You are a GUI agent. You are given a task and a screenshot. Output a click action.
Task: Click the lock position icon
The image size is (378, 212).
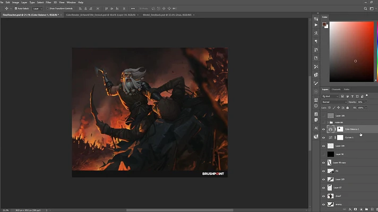coord(339,108)
